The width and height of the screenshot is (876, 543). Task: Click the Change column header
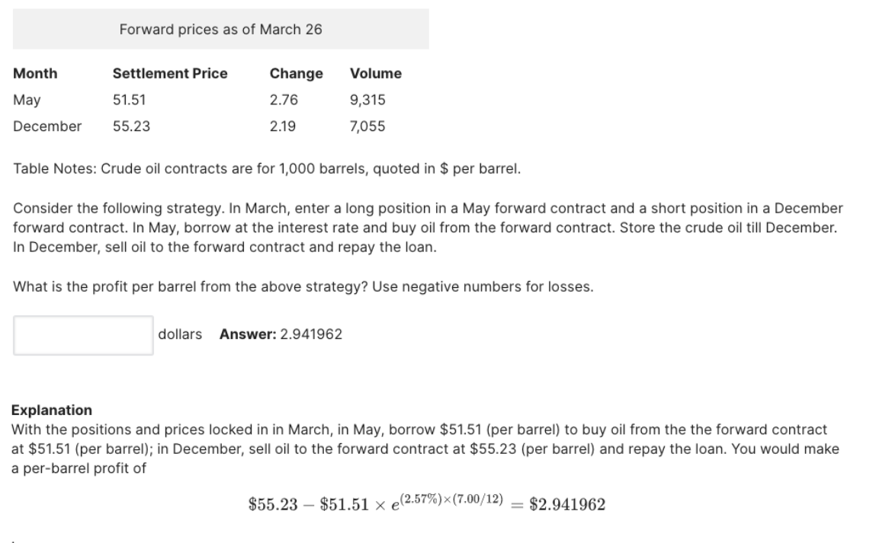(296, 74)
